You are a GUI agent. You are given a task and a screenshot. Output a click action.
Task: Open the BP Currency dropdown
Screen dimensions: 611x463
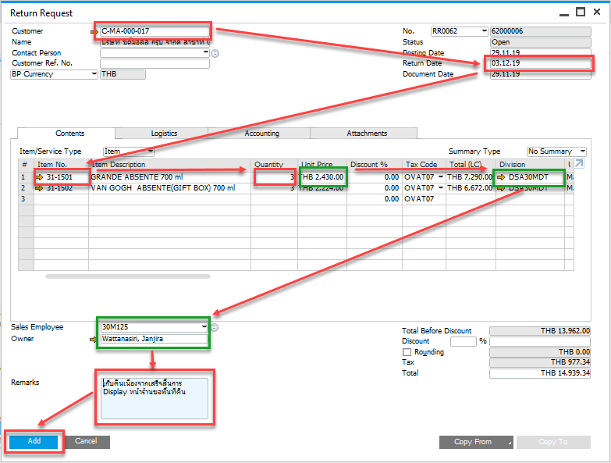point(94,73)
